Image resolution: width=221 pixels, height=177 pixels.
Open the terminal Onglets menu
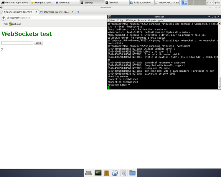152,20
